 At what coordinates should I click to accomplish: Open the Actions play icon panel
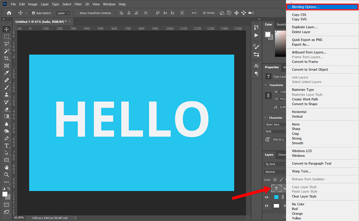256,35
